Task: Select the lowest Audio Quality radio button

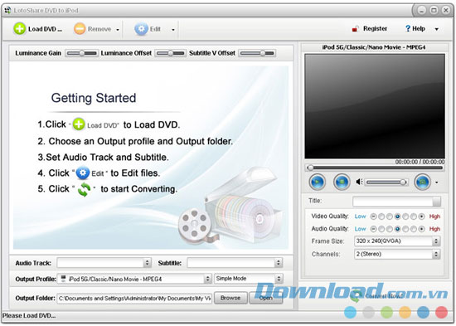Action: click(x=373, y=229)
